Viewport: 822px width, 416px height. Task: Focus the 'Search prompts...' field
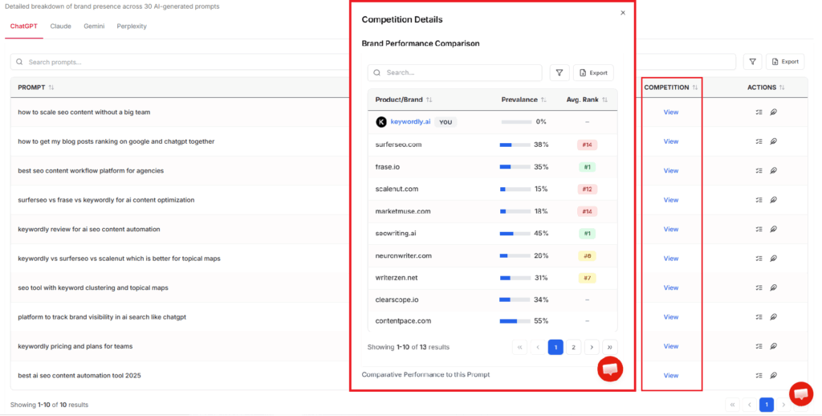372,62
